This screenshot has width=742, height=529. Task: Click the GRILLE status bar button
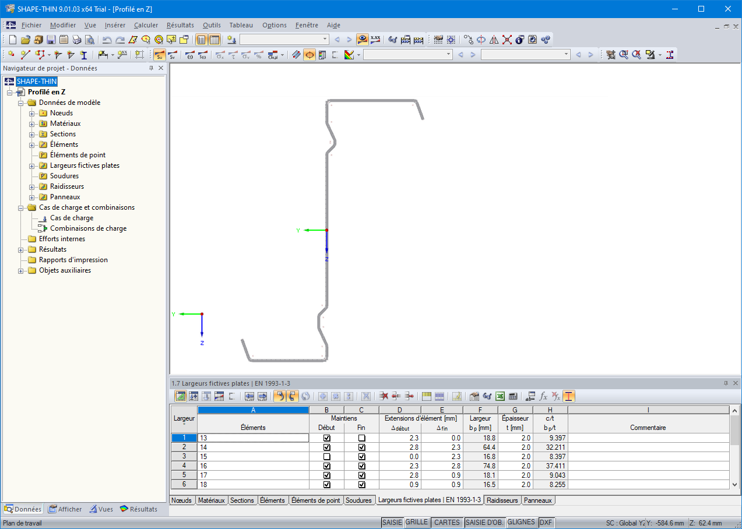(416, 523)
